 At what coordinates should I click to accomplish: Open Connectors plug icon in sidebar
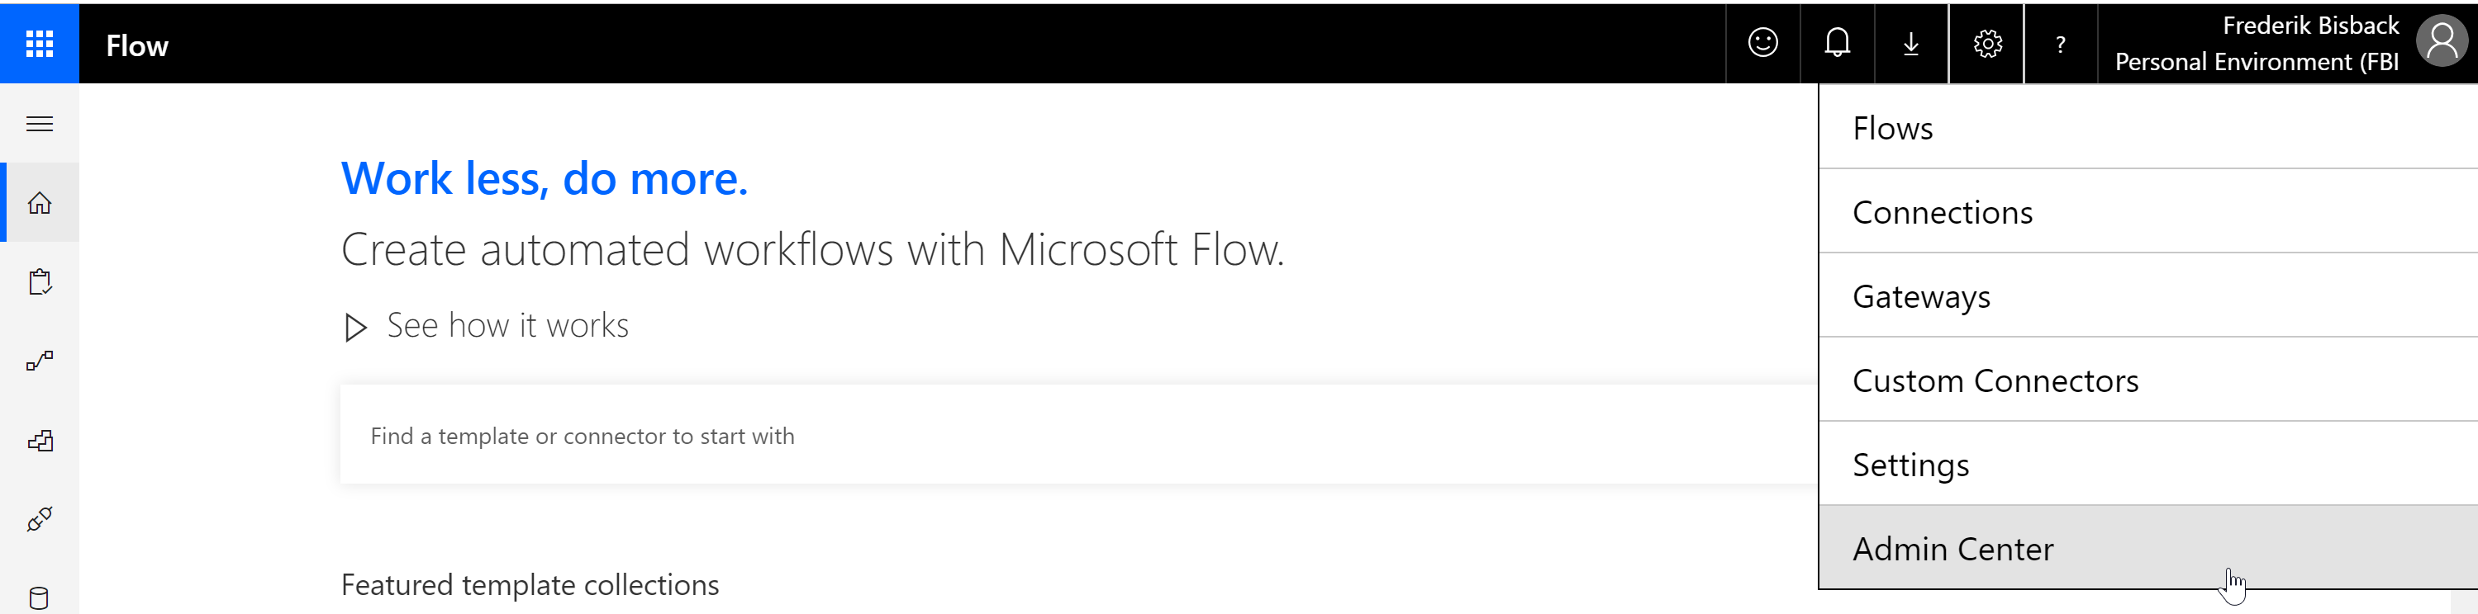[x=40, y=520]
